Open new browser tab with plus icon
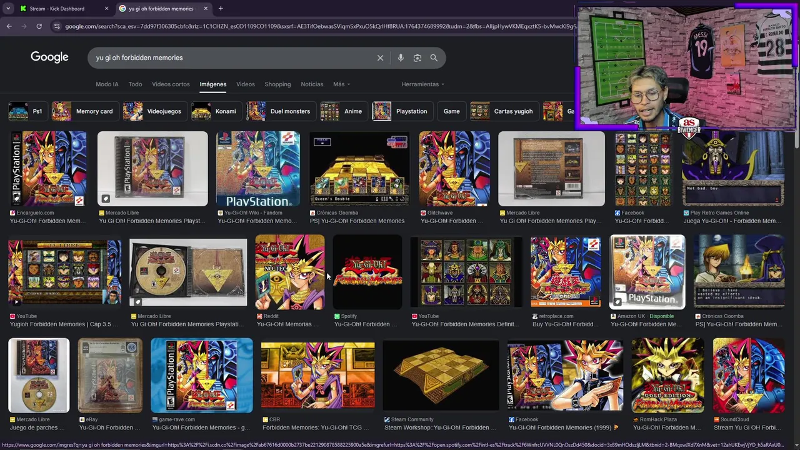 221,9
